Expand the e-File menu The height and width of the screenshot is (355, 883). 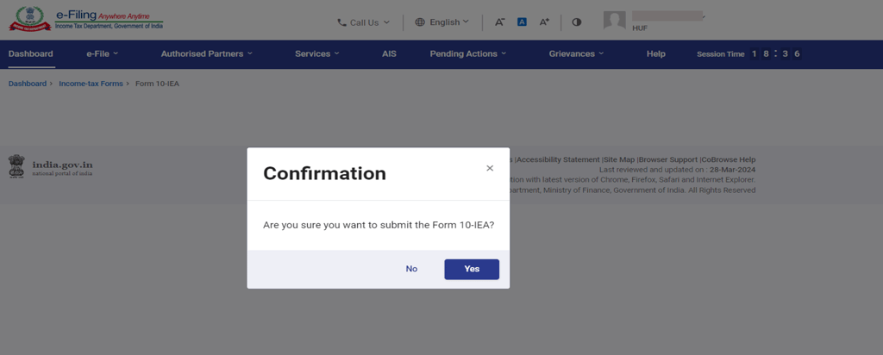click(x=102, y=53)
